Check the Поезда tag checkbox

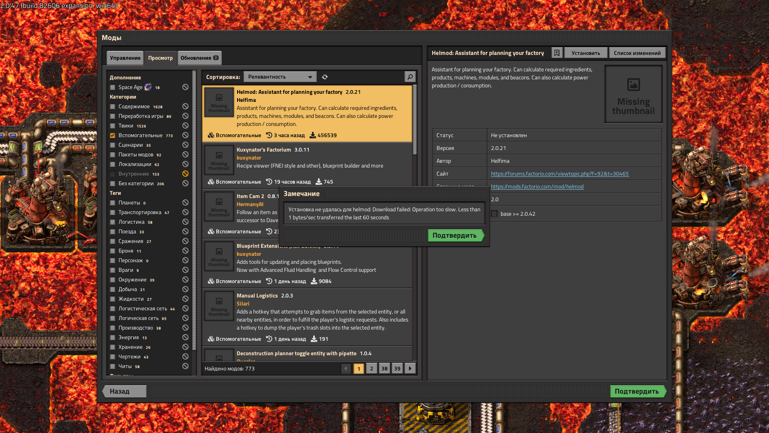(x=113, y=232)
